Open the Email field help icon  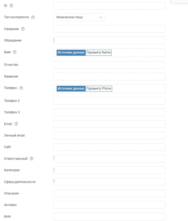click(x=16, y=124)
